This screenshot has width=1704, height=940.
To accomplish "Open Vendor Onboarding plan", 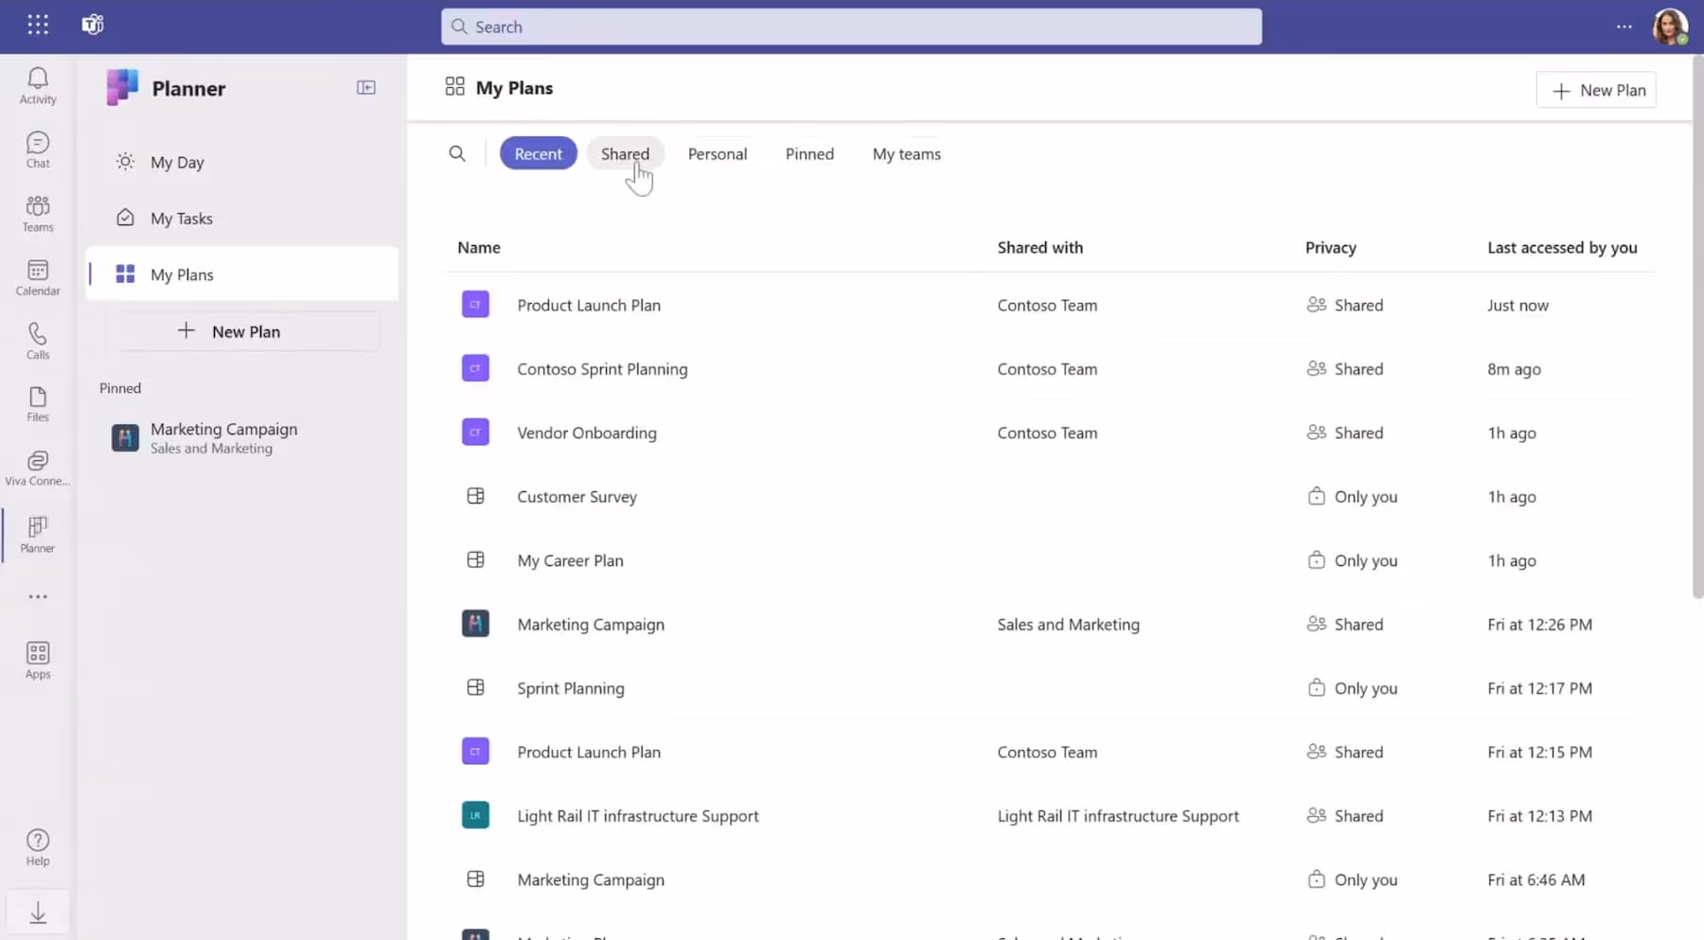I will 587,433.
